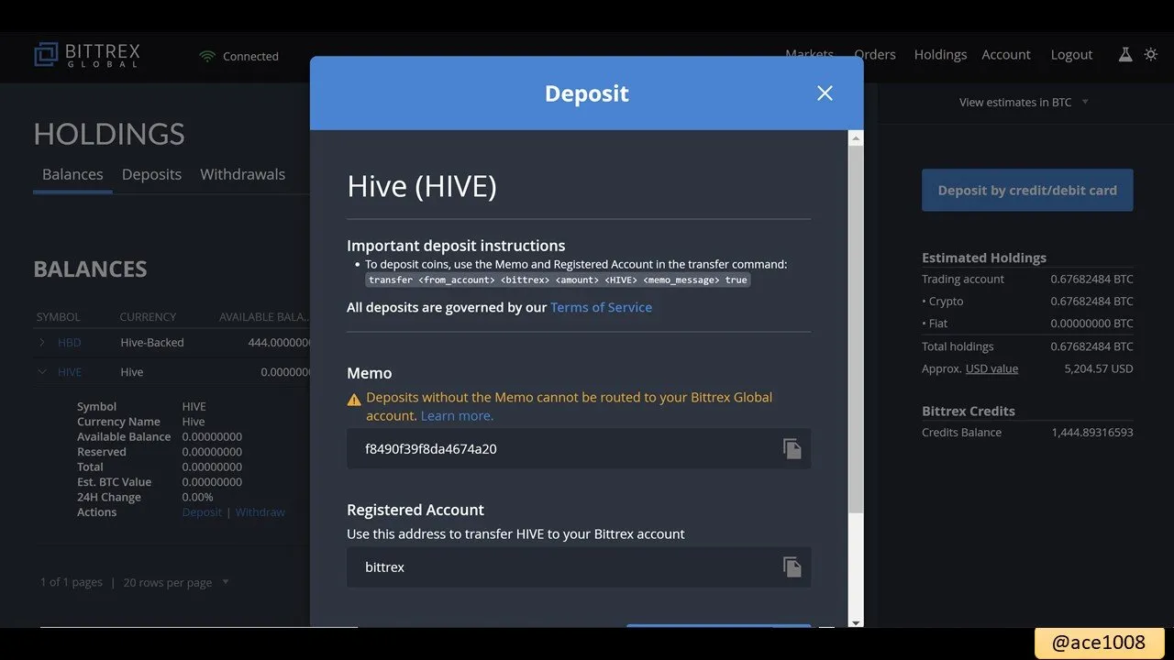Open the Holdings menu
Viewport: 1174px width, 660px height.
tap(940, 54)
